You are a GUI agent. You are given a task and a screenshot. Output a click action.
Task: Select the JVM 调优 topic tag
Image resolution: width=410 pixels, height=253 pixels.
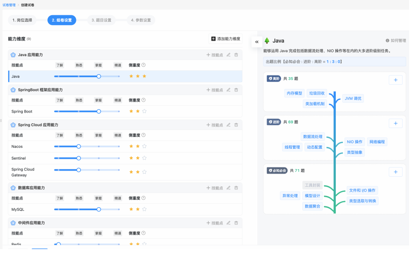pyautogui.click(x=353, y=99)
